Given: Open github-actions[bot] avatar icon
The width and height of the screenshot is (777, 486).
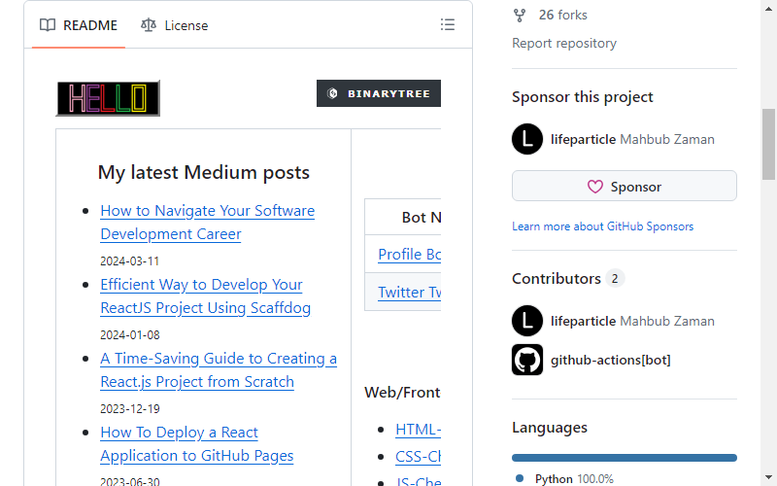Looking at the screenshot, I should click(x=527, y=360).
